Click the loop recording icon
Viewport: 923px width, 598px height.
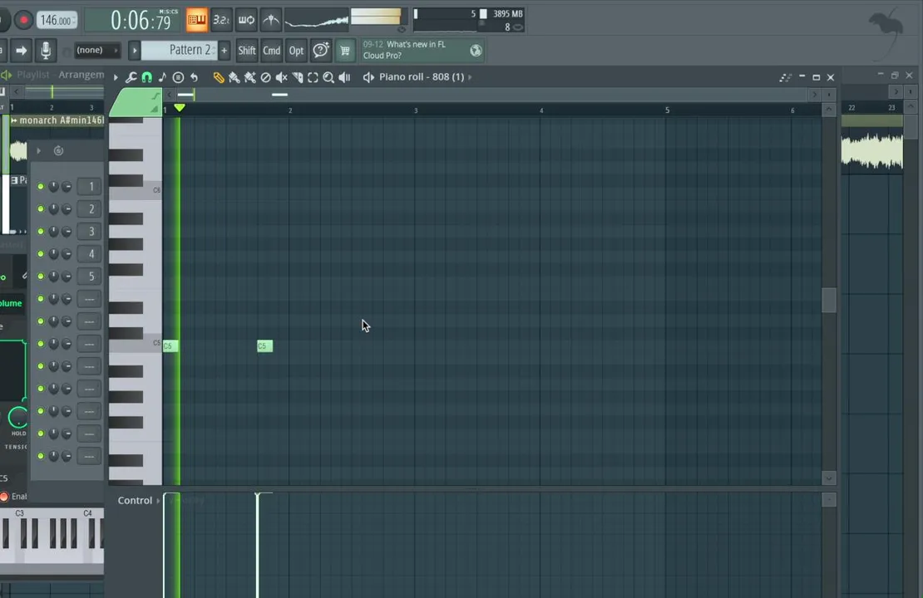pyautogui.click(x=246, y=20)
